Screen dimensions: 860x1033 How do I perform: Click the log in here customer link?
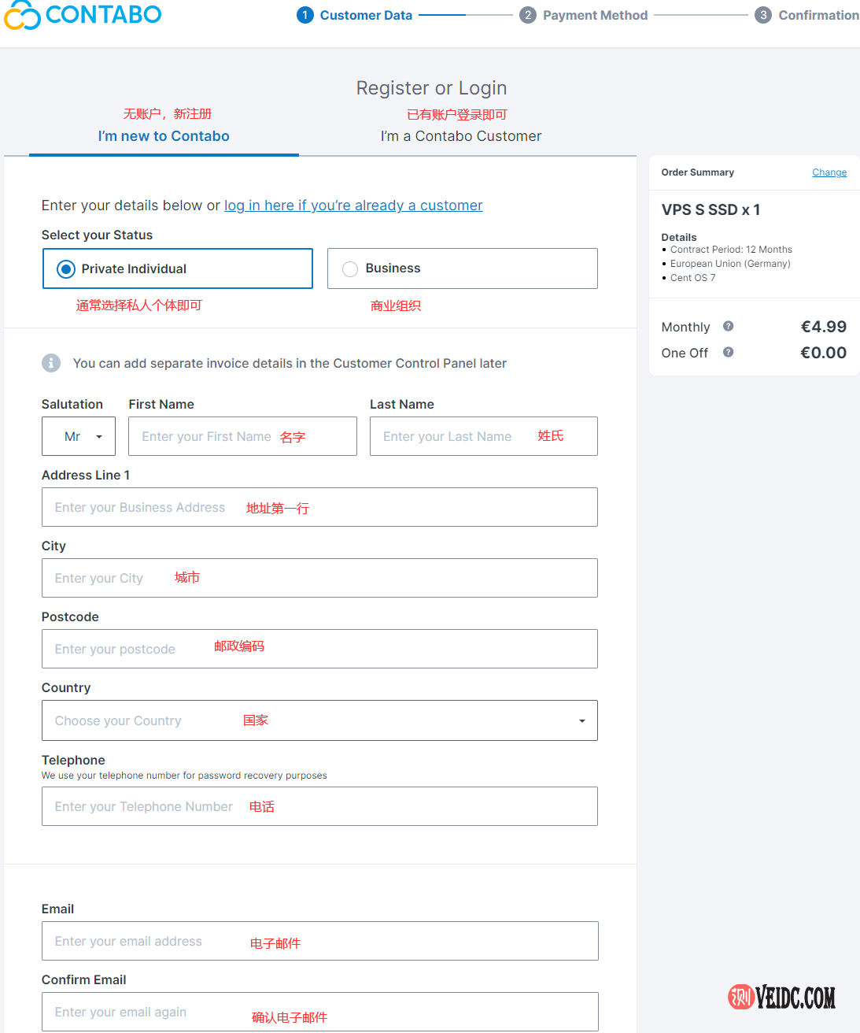[x=353, y=205]
